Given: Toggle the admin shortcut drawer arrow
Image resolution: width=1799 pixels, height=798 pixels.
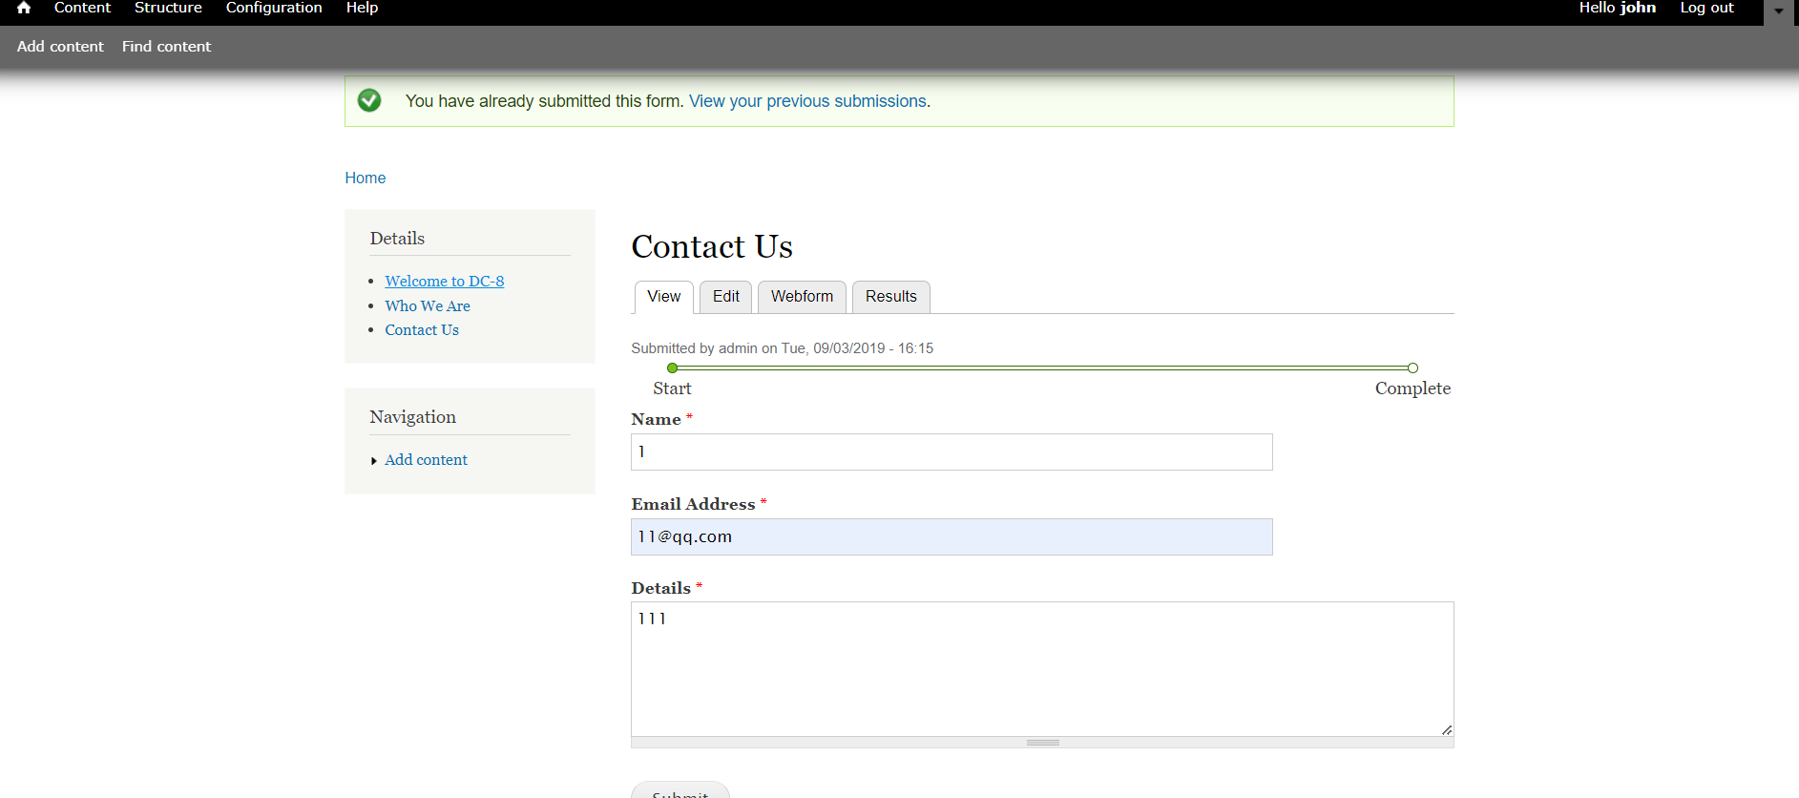Looking at the screenshot, I should click(1779, 11).
